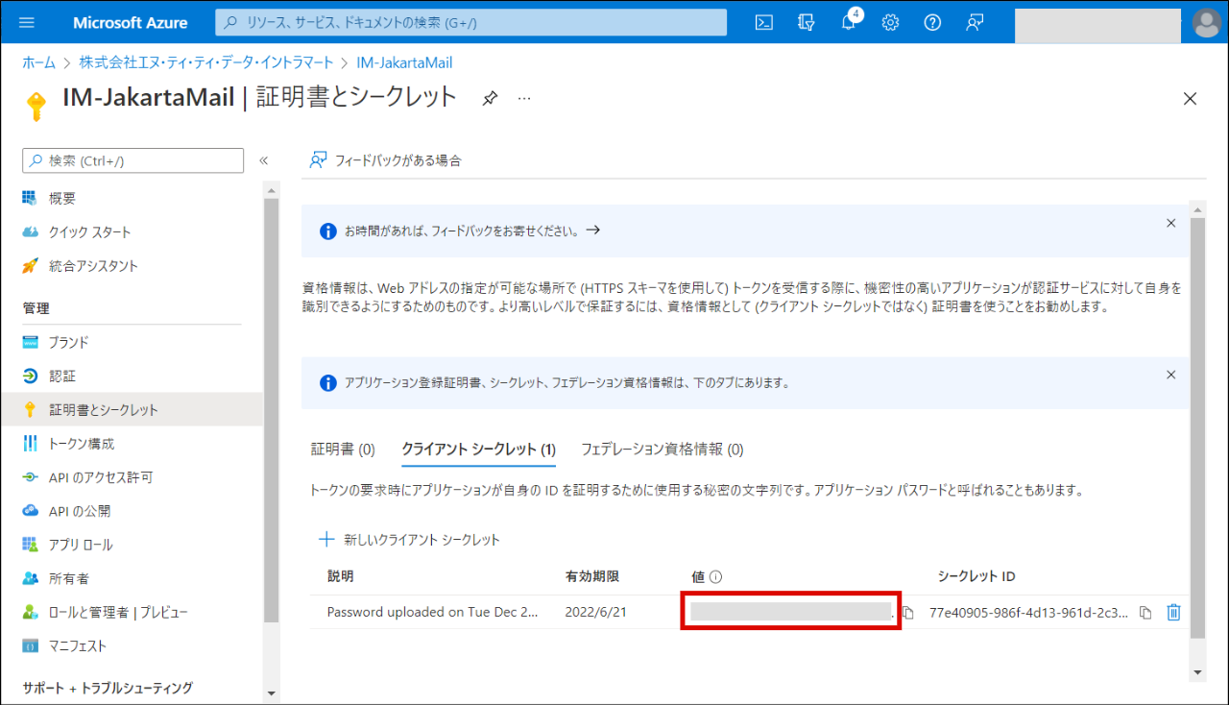The height and width of the screenshot is (705, 1229).
Task: Go to ホーム breadcrumb link
Action: click(x=39, y=62)
